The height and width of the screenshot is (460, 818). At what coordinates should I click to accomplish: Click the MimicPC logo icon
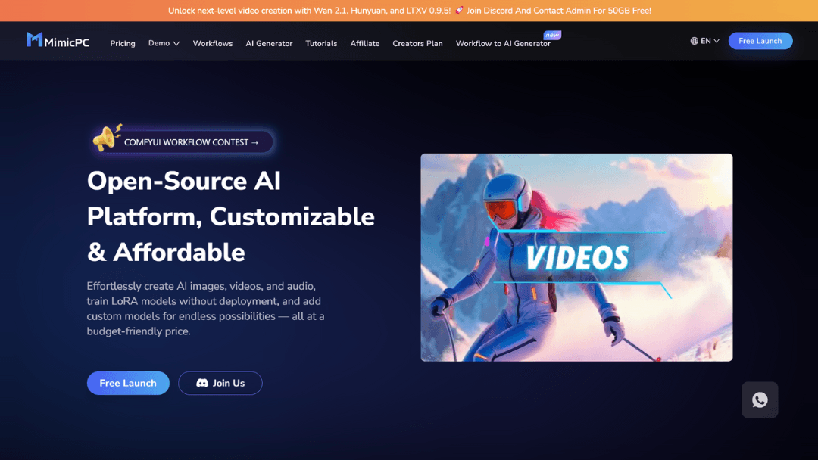(34, 40)
